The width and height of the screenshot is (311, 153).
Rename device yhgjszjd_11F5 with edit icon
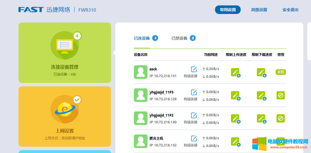coord(194,92)
